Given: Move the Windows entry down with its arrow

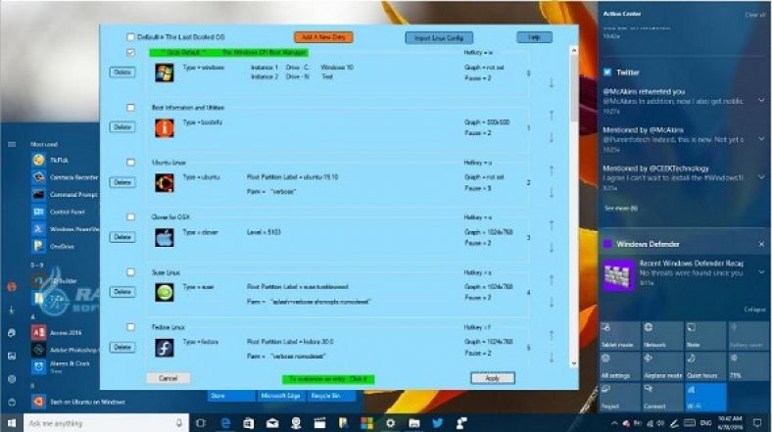Looking at the screenshot, I should point(552,83).
